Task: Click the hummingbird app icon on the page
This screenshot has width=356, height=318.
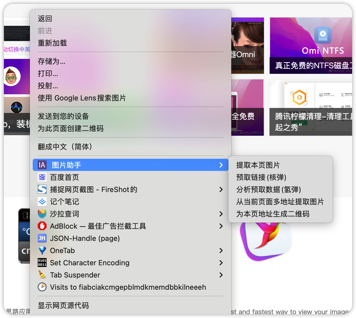Action: [266, 241]
